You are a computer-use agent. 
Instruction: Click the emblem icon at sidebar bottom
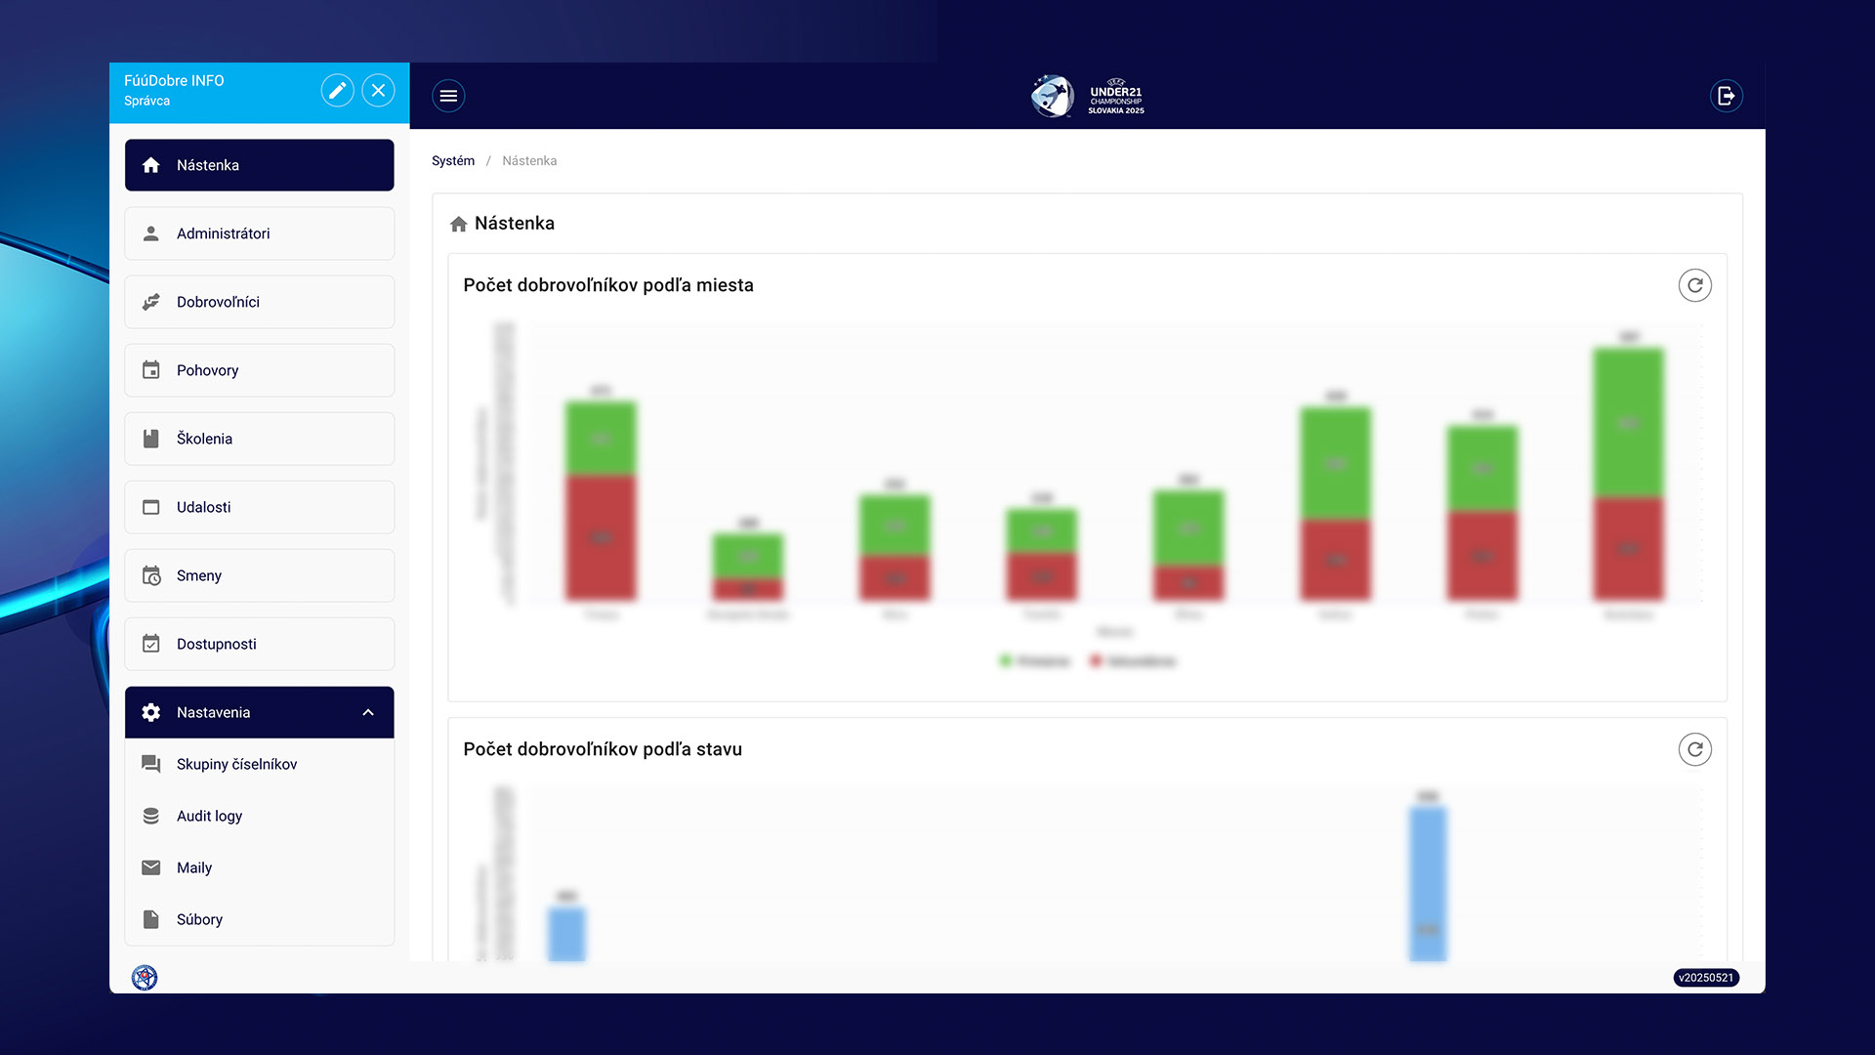tap(145, 977)
